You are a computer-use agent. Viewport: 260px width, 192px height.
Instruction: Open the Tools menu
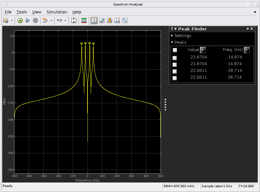22,12
